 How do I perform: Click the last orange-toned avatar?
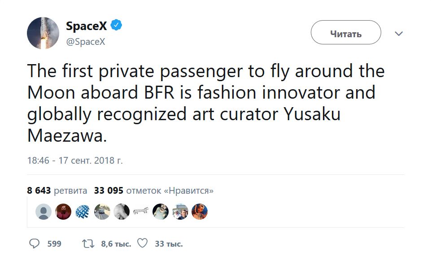pos(200,212)
